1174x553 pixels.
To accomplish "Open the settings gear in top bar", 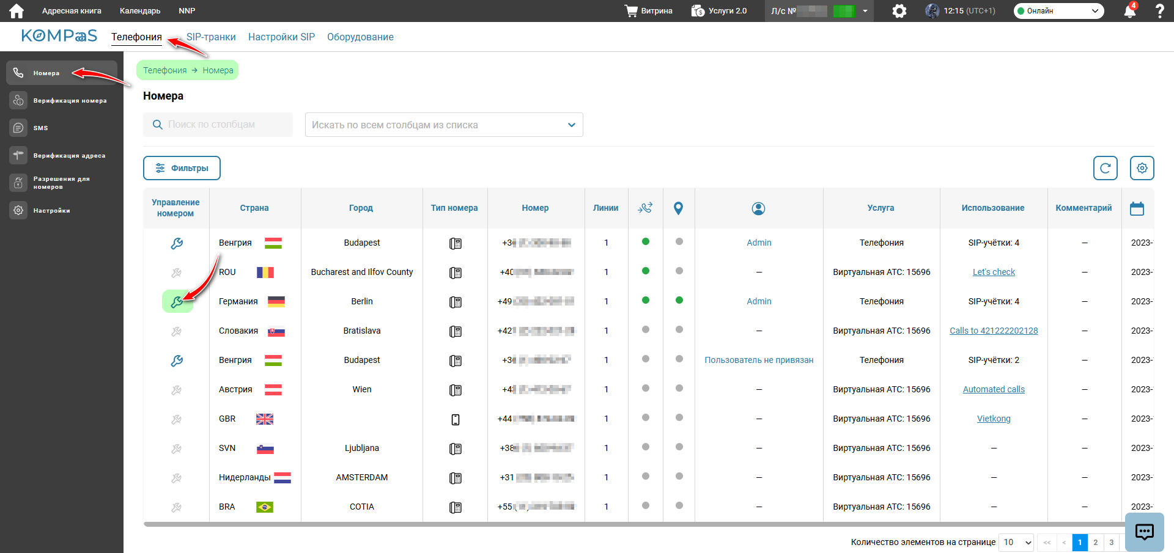I will (x=899, y=11).
